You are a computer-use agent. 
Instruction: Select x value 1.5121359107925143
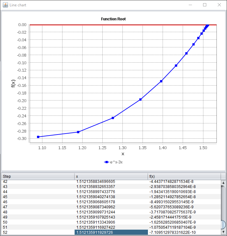[x=111, y=217]
